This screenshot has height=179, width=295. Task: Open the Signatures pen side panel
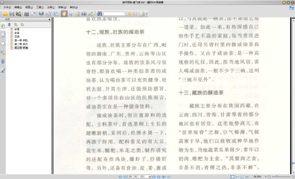tap(3, 70)
